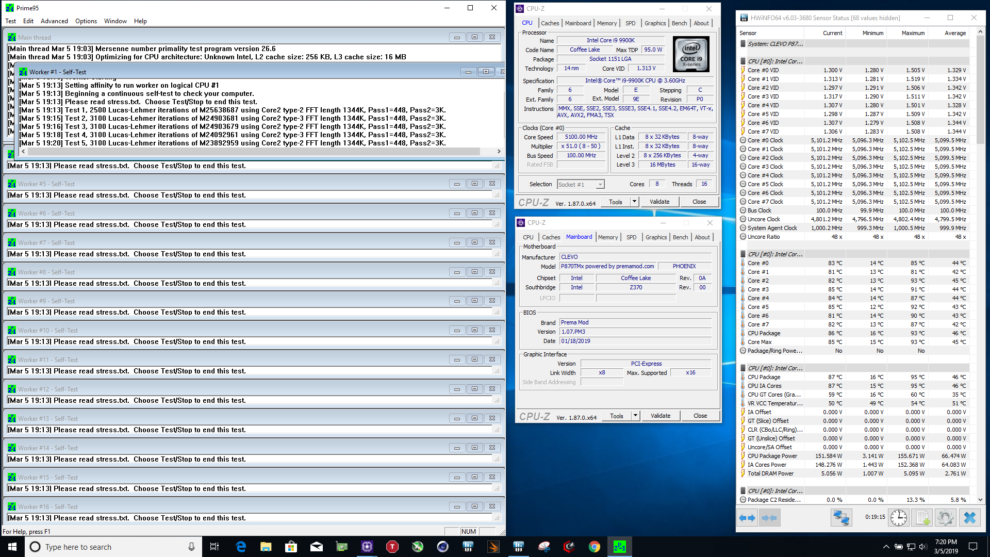
Task: Open the Test menu in Prime95
Action: [x=10, y=21]
